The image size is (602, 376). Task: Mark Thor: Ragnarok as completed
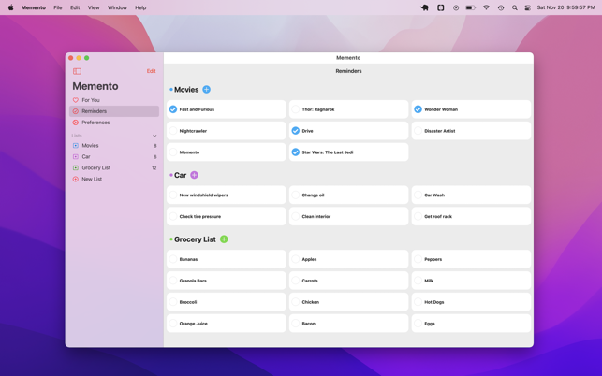[x=296, y=109]
